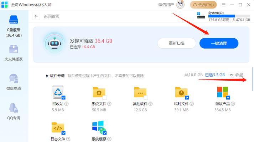
Task: Click the 384.5 MB size value
Action: [222, 110]
